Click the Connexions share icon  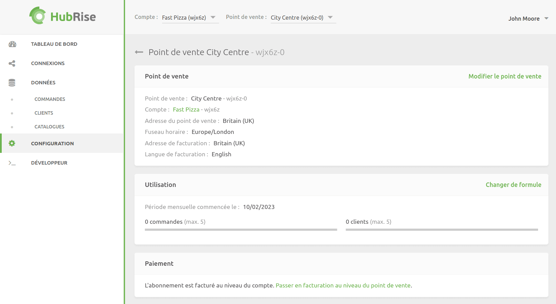pyautogui.click(x=12, y=63)
